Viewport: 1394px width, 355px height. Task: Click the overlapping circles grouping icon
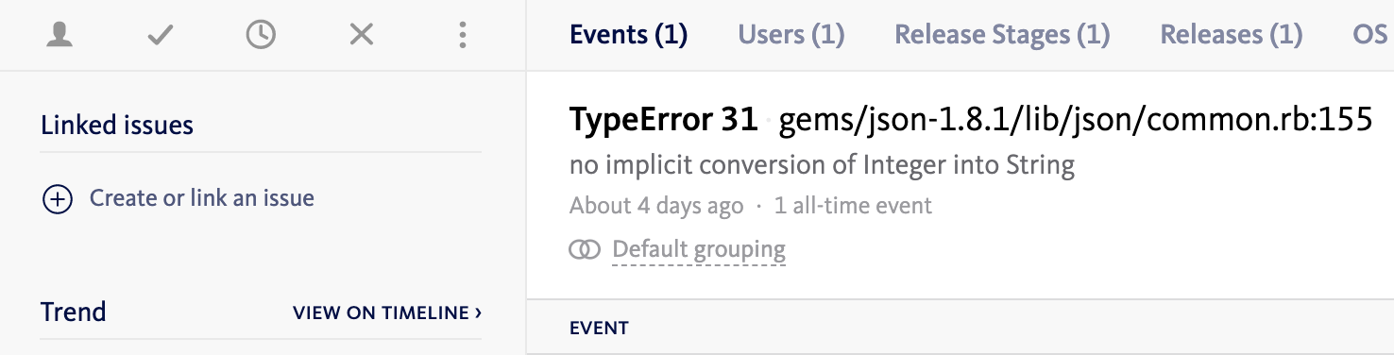click(x=585, y=250)
